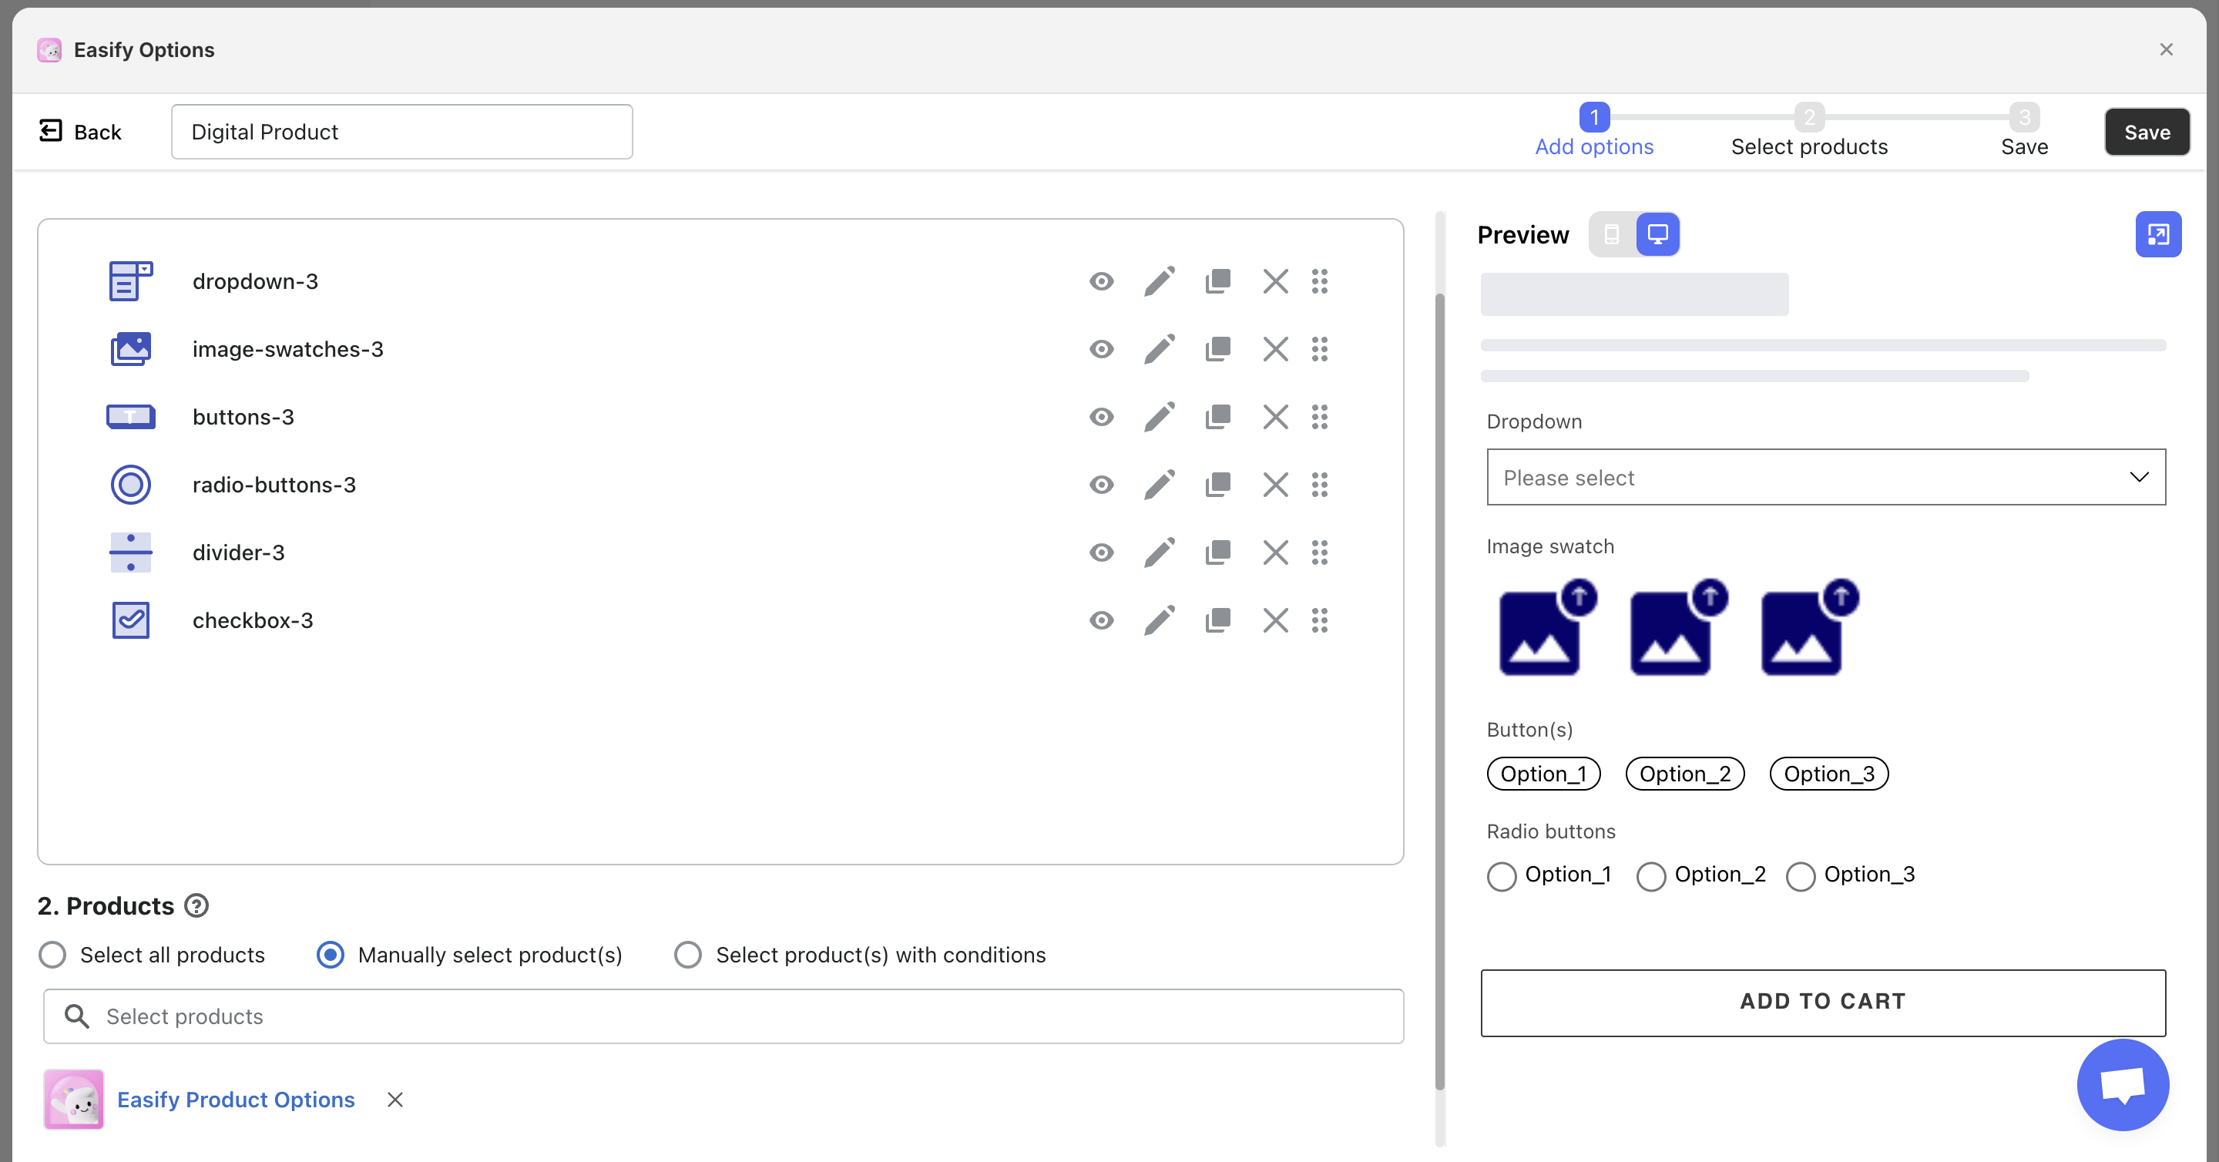This screenshot has height=1162, width=2219.
Task: Duplicate the divider-3 option
Action: click(1217, 552)
